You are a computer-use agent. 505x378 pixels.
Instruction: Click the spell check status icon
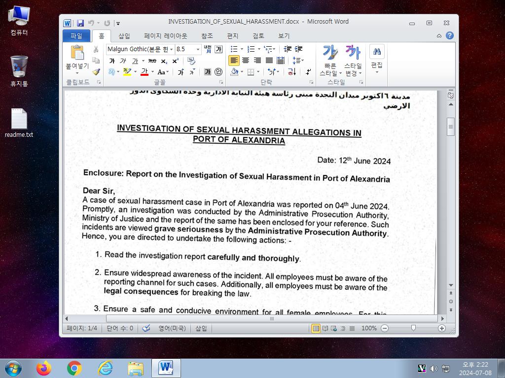(x=146, y=328)
